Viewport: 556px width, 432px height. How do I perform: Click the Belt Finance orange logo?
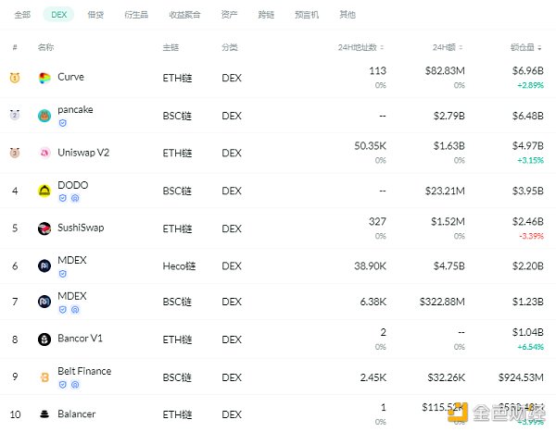(x=44, y=376)
